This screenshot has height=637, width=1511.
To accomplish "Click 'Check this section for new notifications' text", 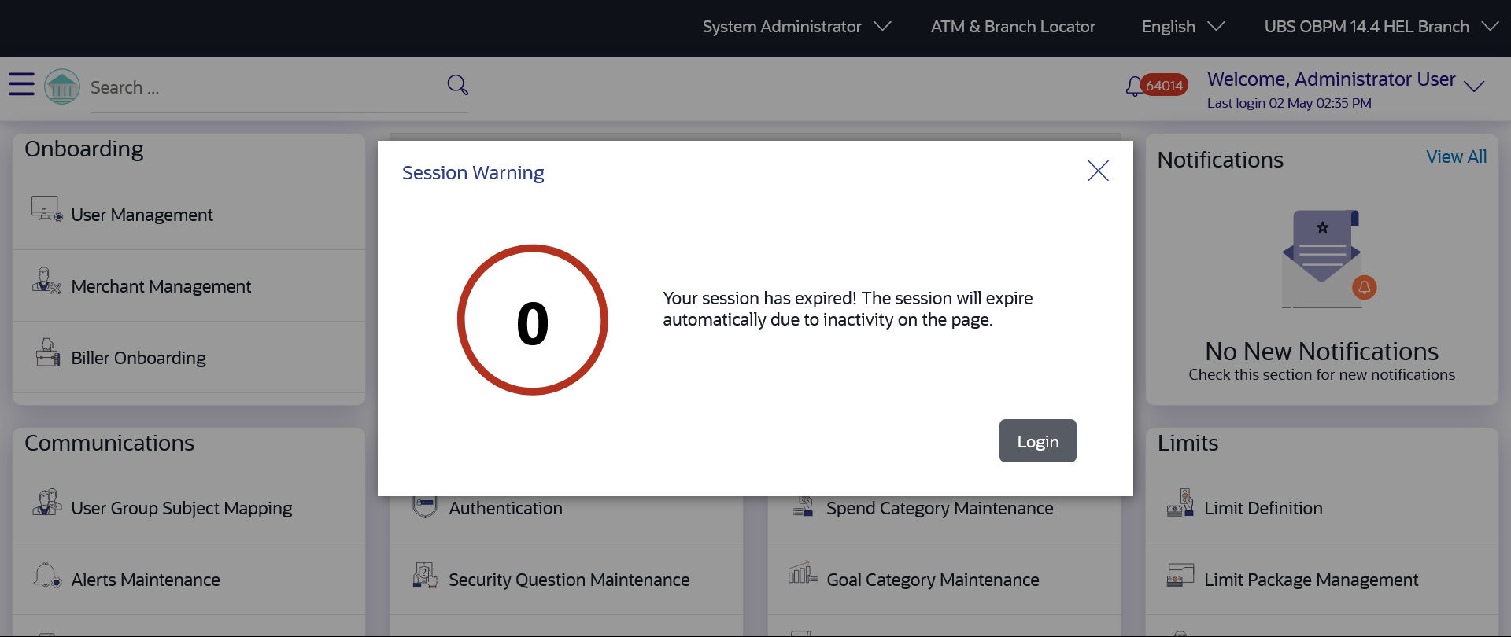I will point(1322,374).
